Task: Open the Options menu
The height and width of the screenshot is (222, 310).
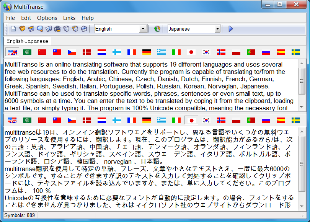Action: (x=47, y=18)
